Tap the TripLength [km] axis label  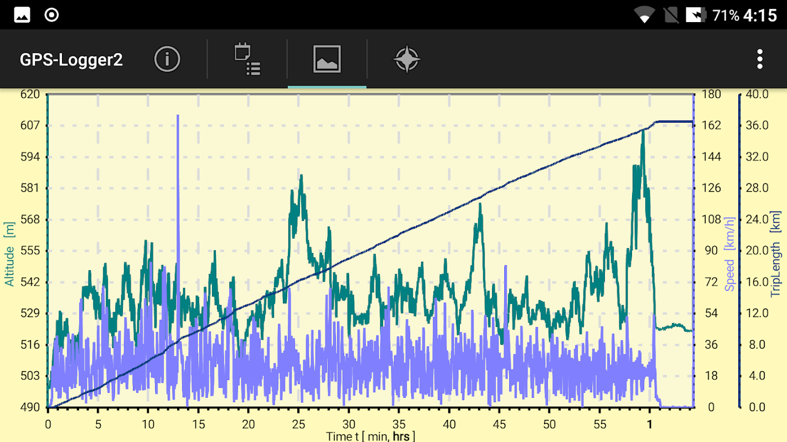(775, 254)
